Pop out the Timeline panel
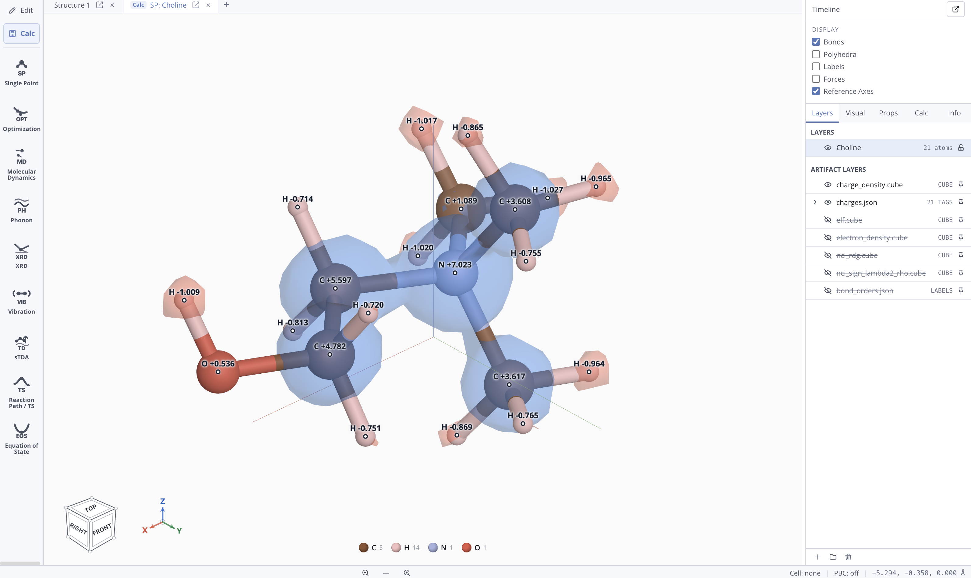Viewport: 971px width, 578px height. (955, 9)
